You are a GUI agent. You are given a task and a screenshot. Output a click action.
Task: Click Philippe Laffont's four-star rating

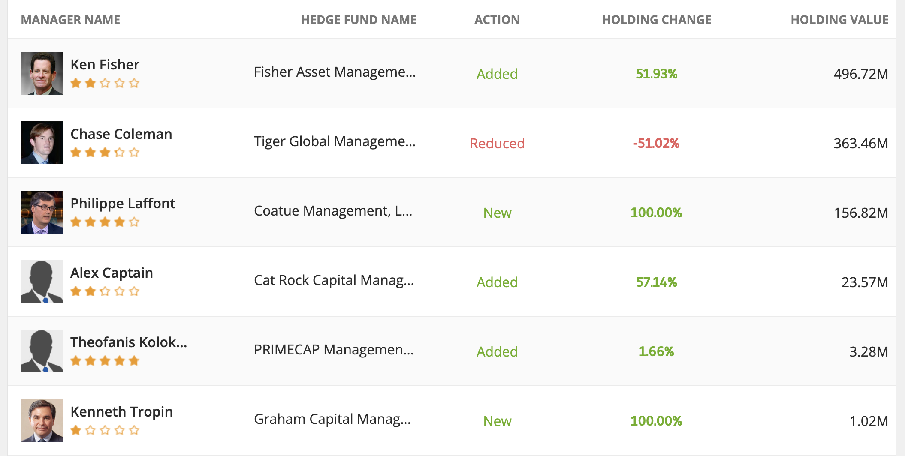point(105,222)
